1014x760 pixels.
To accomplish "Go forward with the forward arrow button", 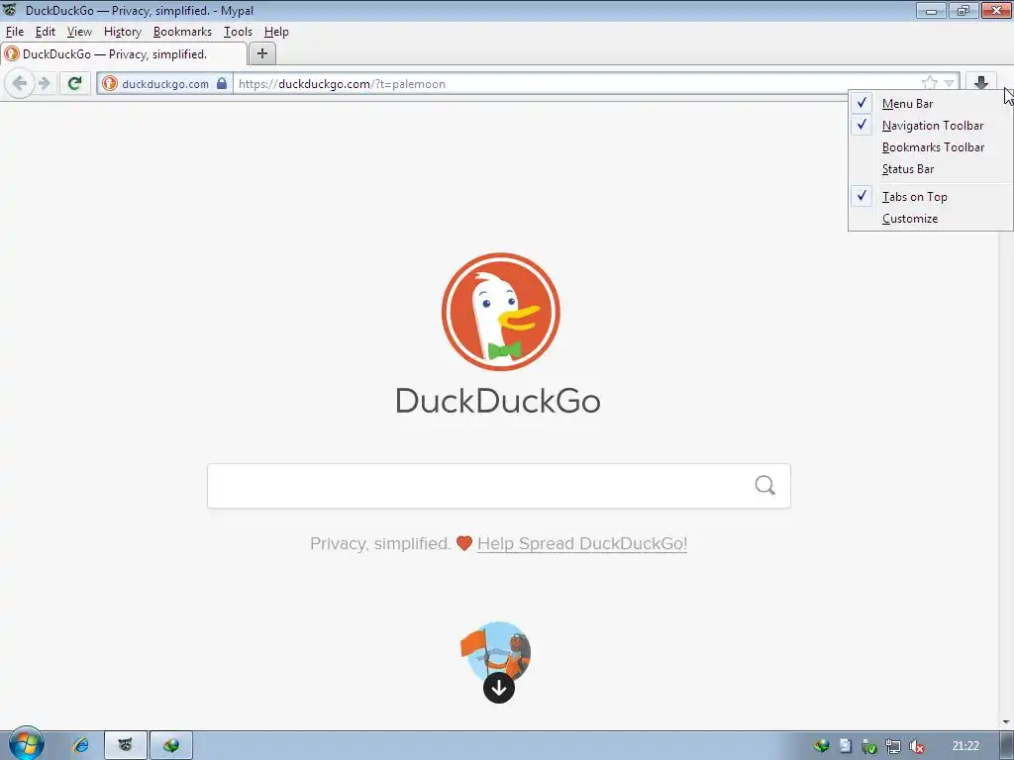I will pyautogui.click(x=44, y=83).
